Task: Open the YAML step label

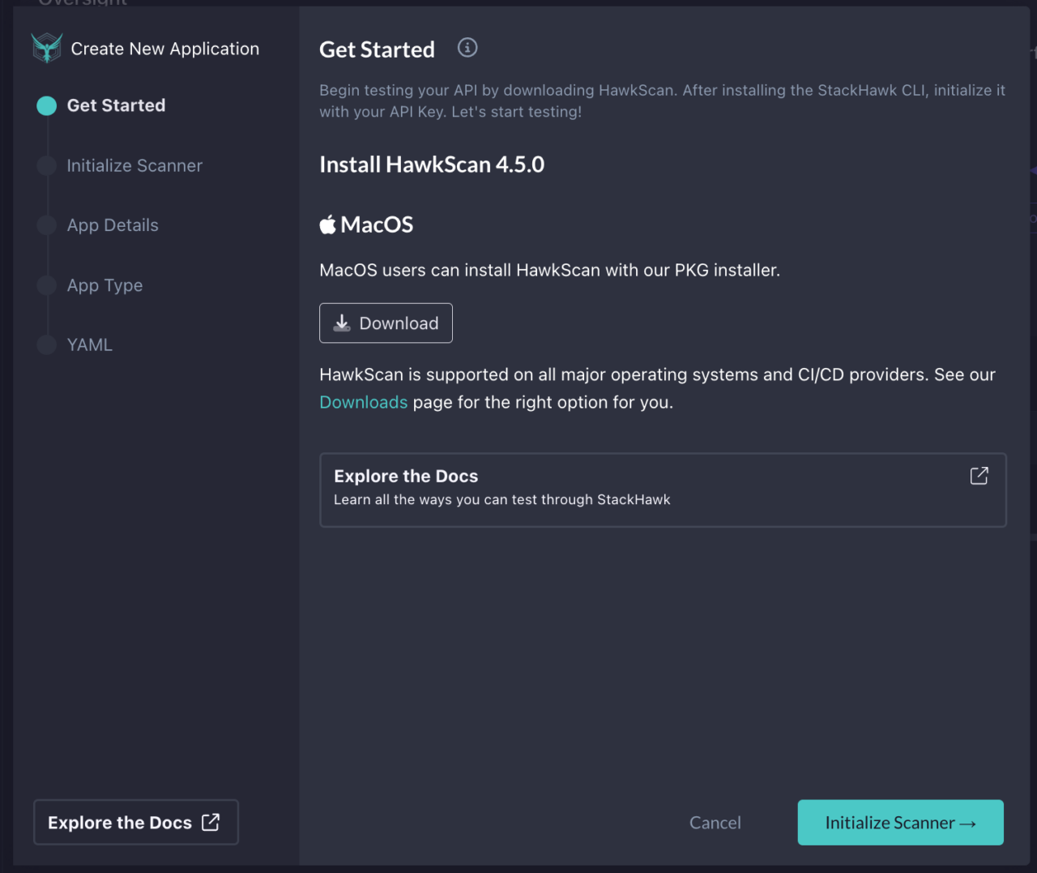Action: tap(90, 344)
